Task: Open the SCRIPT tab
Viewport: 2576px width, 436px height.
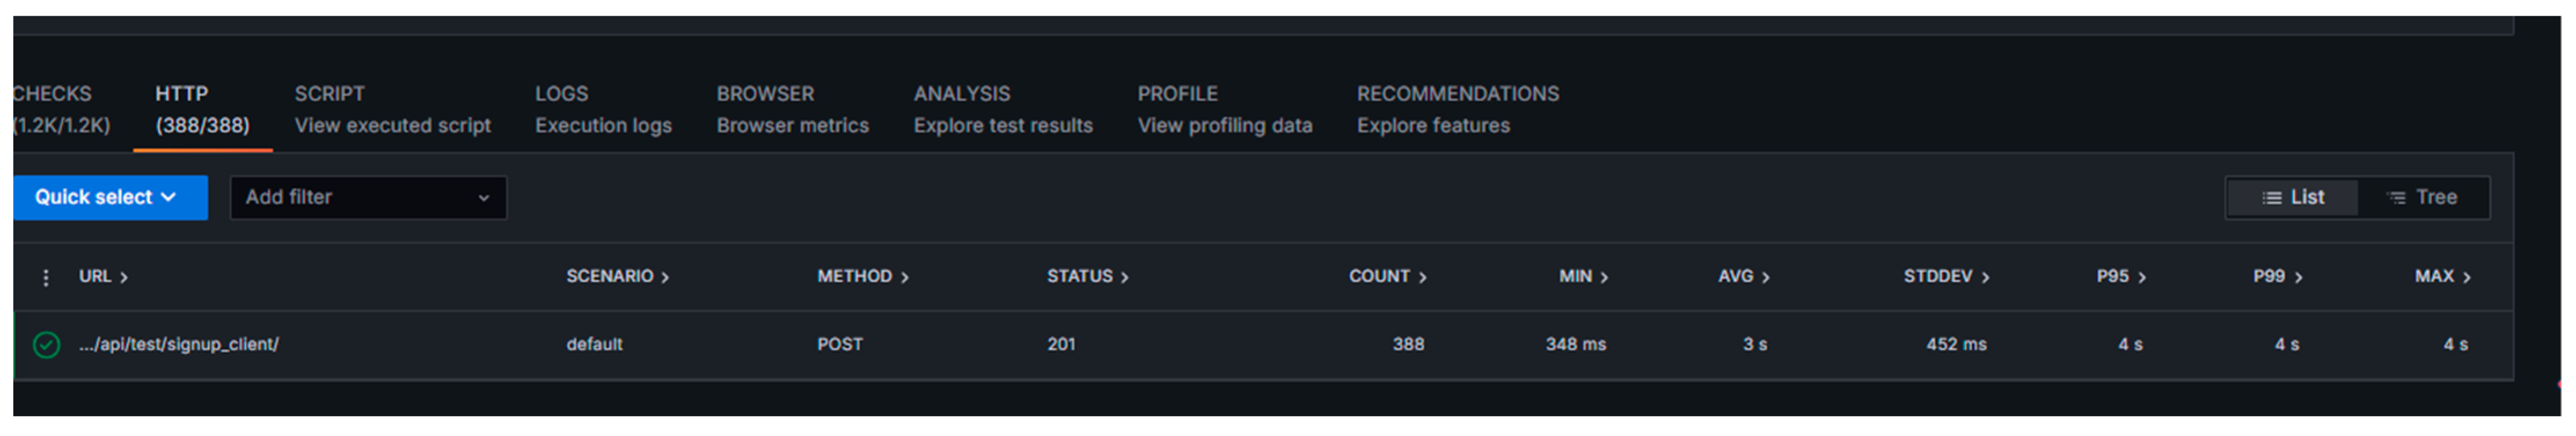Action: click(x=392, y=109)
